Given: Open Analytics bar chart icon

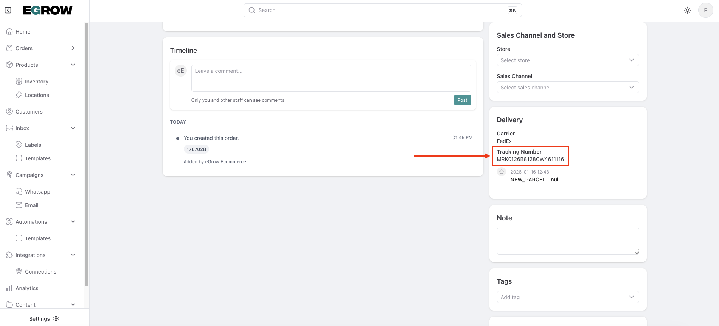Looking at the screenshot, I should coord(10,288).
